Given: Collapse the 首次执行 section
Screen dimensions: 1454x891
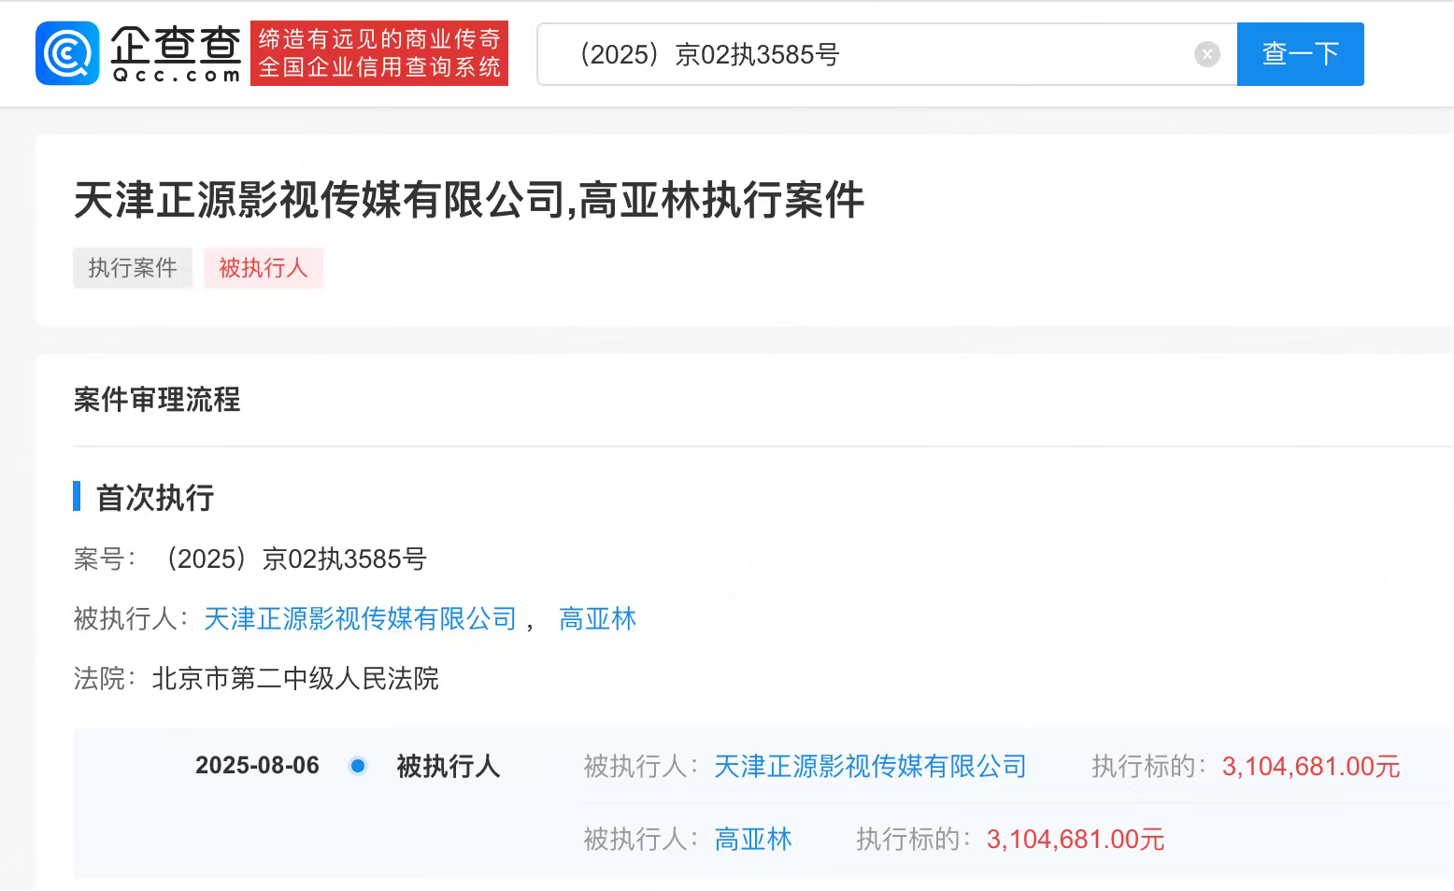Looking at the screenshot, I should coord(156,498).
